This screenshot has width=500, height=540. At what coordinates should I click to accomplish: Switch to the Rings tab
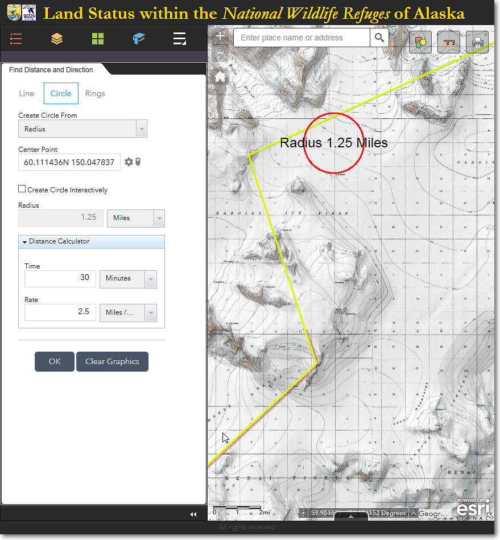click(95, 94)
